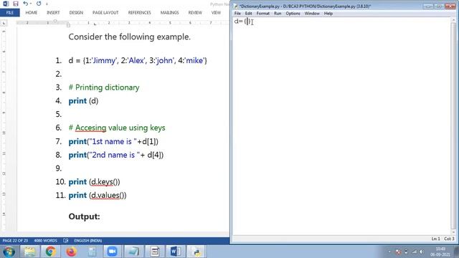459x258 pixels.
Task: Open the Format menu in IDLE editor
Action: [x=263, y=14]
